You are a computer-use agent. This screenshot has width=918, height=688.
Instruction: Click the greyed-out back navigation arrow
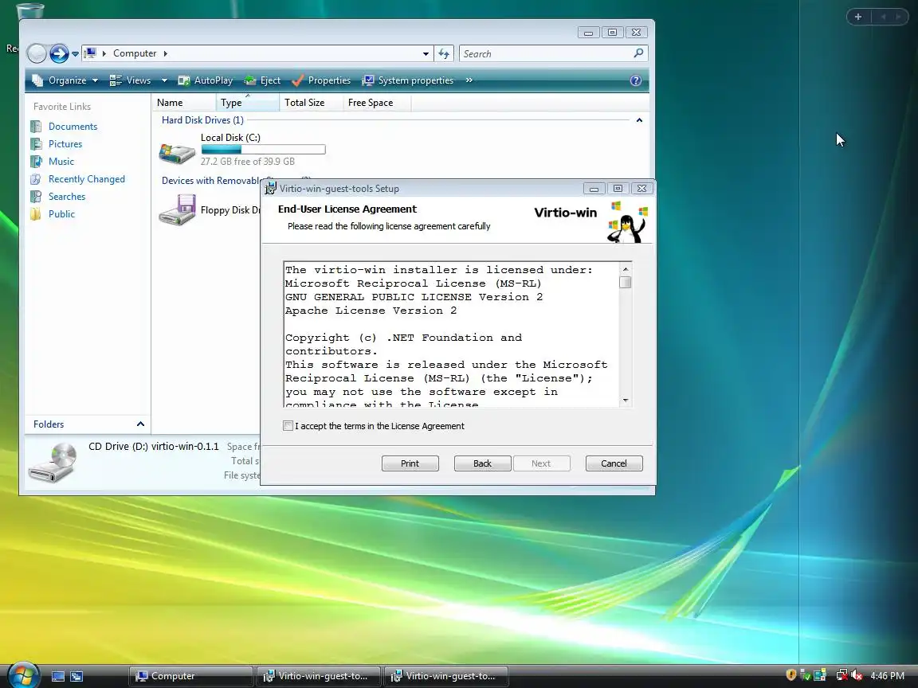click(x=37, y=54)
